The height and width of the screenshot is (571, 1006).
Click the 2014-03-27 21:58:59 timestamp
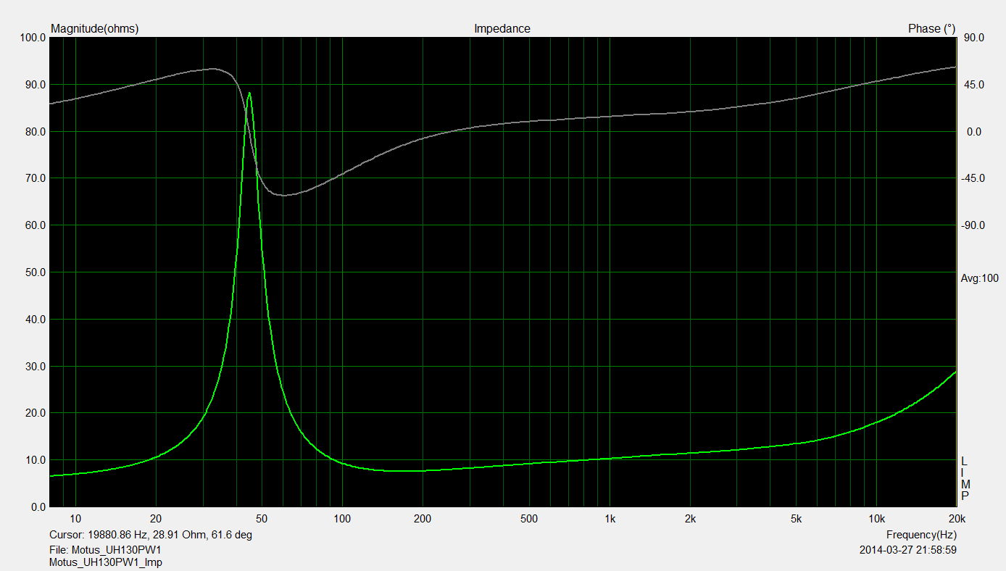(x=907, y=550)
